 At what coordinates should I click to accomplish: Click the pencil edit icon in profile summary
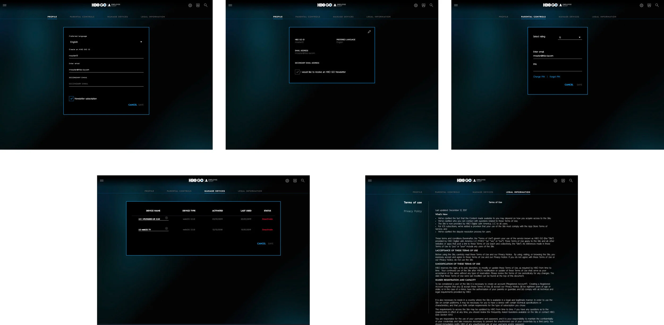click(369, 32)
